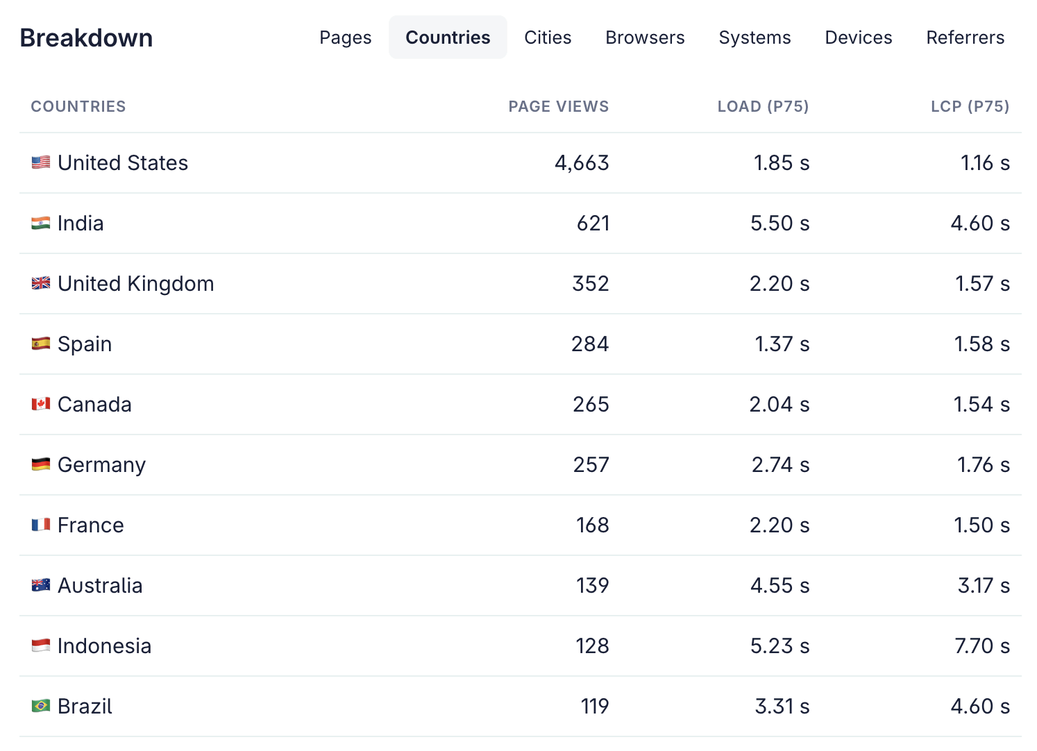The width and height of the screenshot is (1037, 751).
Task: Click the 1.57 s LCP value
Action: [982, 283]
